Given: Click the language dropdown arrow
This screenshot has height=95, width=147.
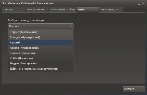Looking at the screenshot, I should (x=71, y=26).
